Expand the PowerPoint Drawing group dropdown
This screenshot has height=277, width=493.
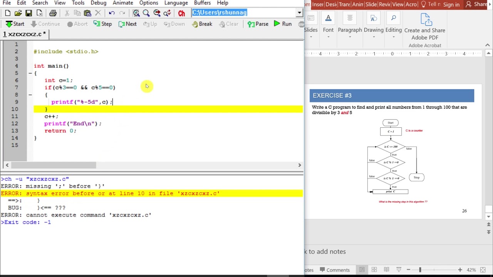click(x=374, y=37)
